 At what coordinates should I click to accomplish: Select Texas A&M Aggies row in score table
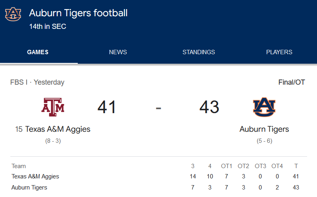tap(35, 176)
